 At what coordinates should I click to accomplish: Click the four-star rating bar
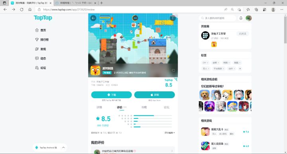153,118
